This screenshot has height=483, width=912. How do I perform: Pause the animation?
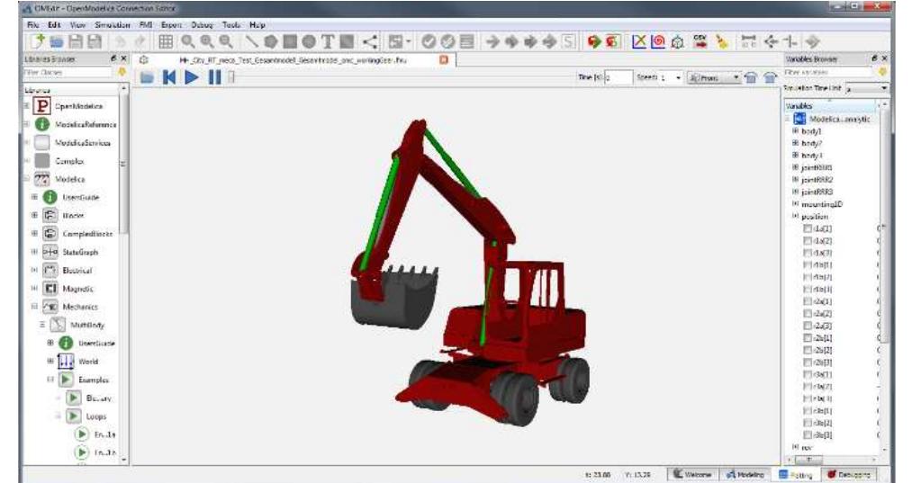[x=214, y=78]
